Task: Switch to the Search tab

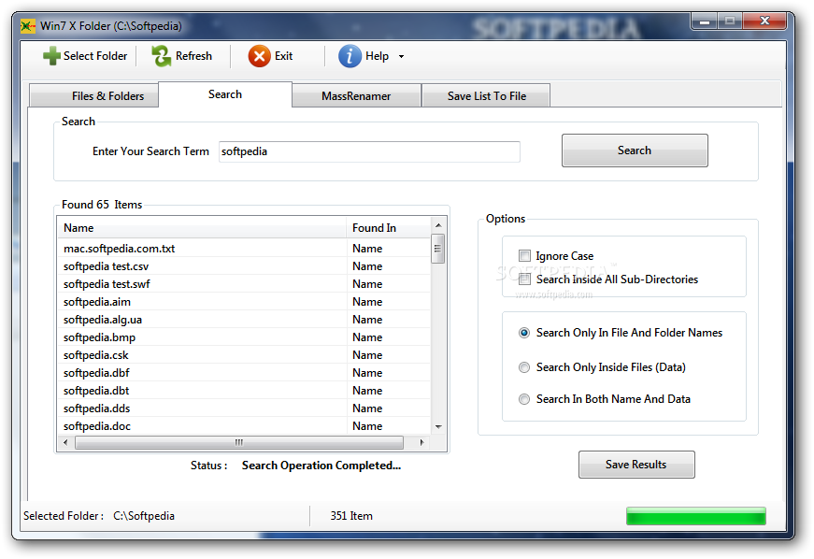Action: pos(225,94)
